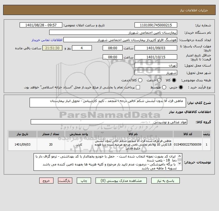Image resolution: width=219 pixels, height=211 pixels.
Task: Click the بازگشت back button
Action: [x=65, y=181]
